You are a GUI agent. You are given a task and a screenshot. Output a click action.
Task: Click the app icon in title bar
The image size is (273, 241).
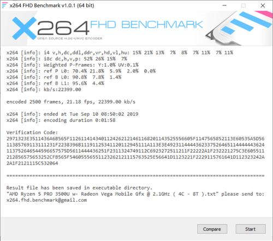point(4,5)
